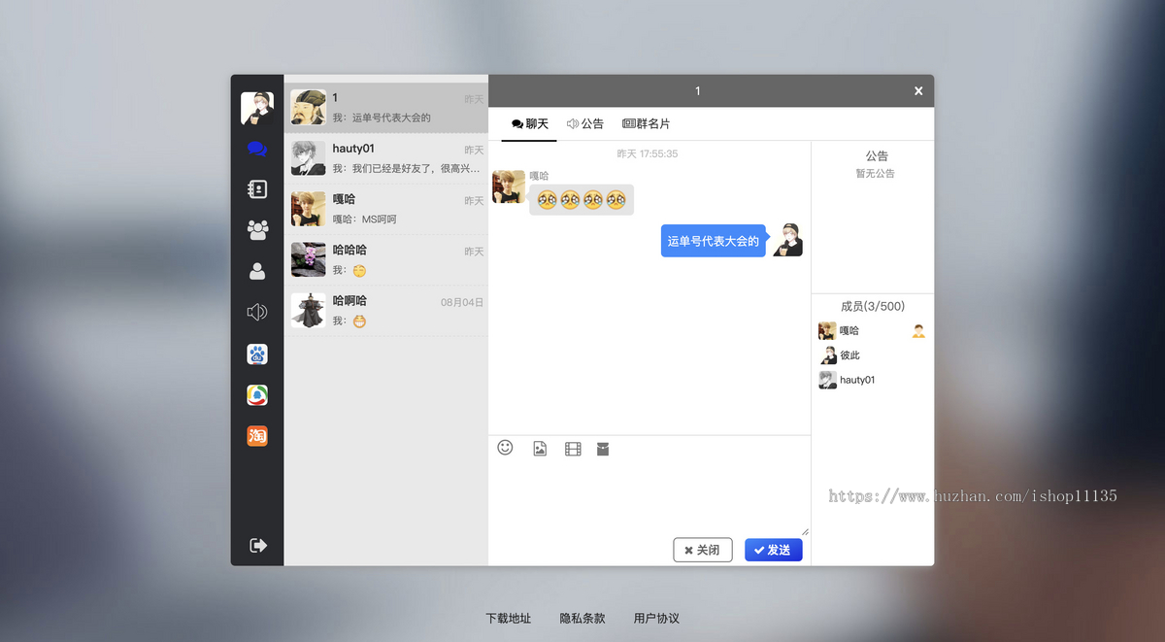Click the 哈哈哈 conversation avatar
1165x642 pixels.
pyautogui.click(x=309, y=259)
